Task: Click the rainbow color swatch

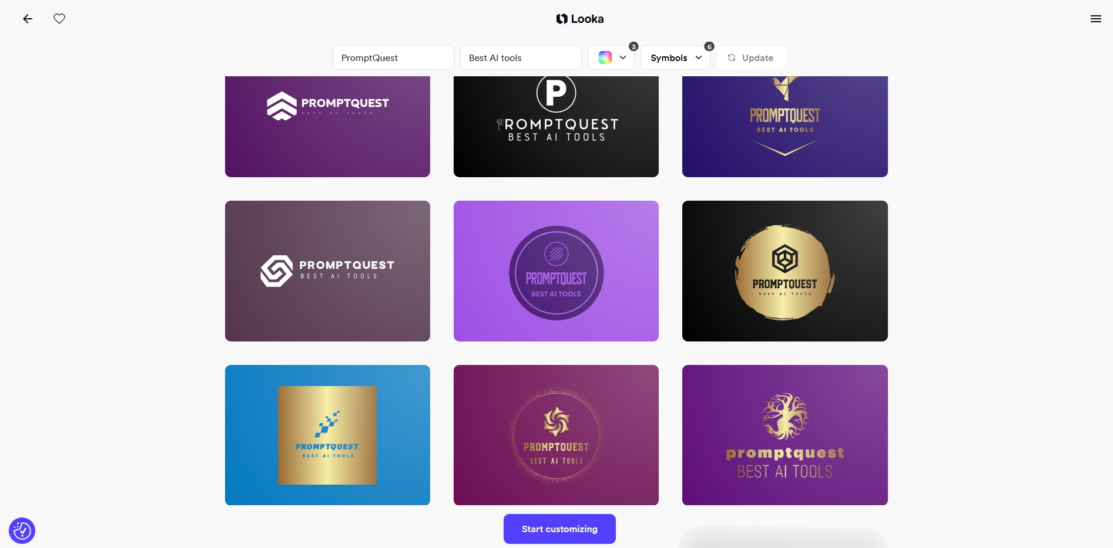Action: pyautogui.click(x=605, y=57)
